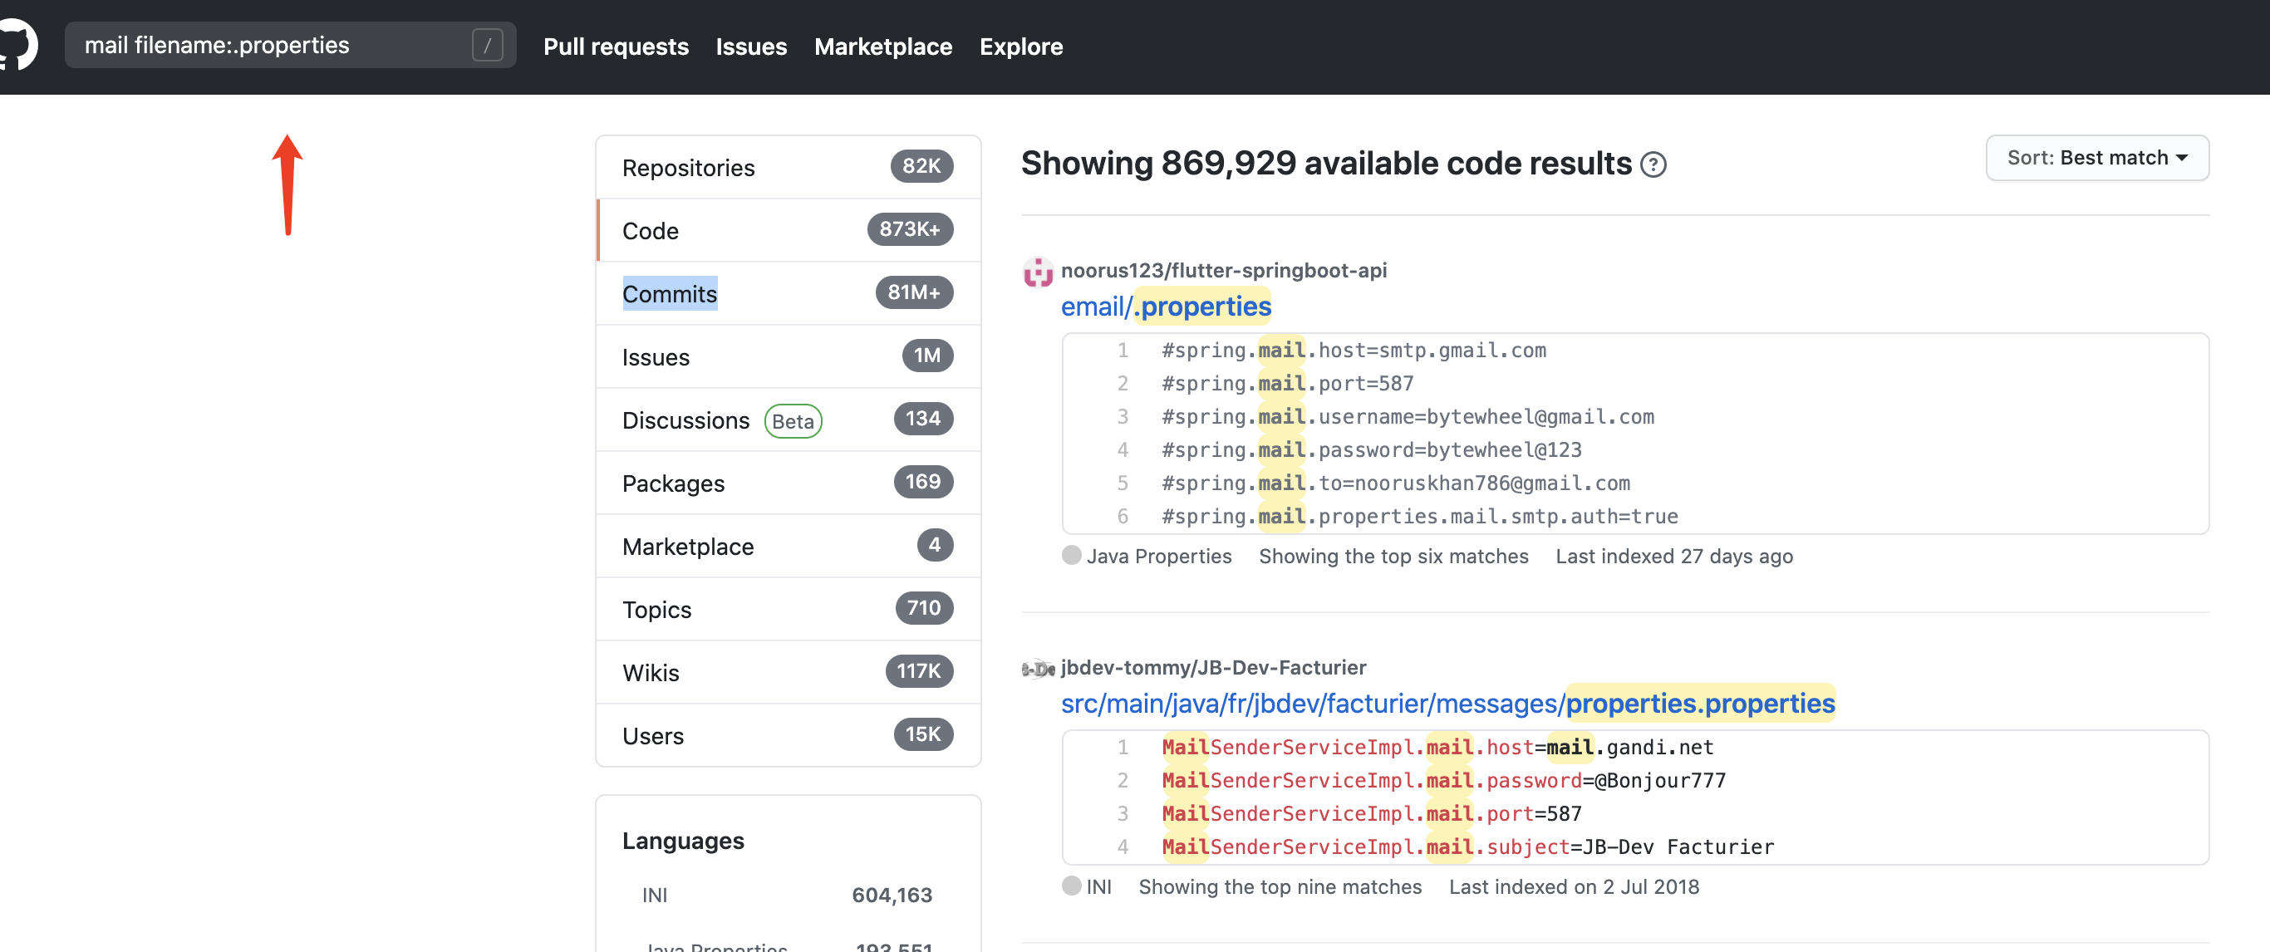Screen dimensions: 2270x952
Task: Click the GitHub logo icon
Action: [x=16, y=45]
